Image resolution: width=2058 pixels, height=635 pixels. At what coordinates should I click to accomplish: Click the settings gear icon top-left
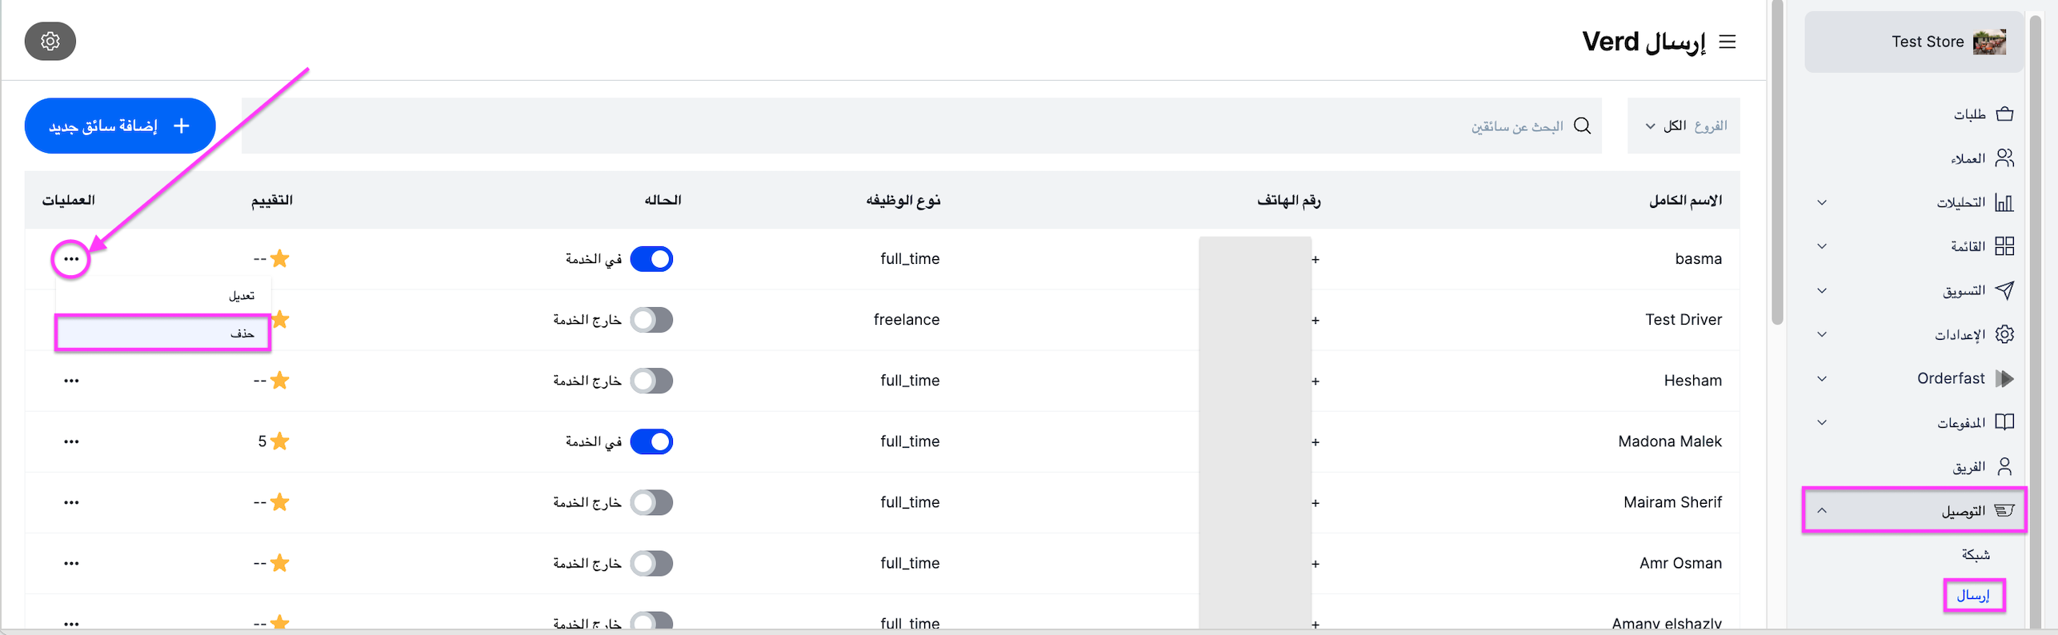point(50,41)
